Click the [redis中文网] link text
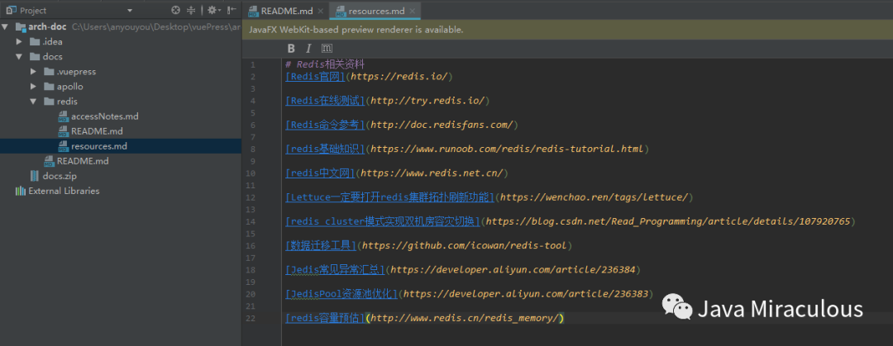Screen dimensions: 893x346 click(x=320, y=173)
